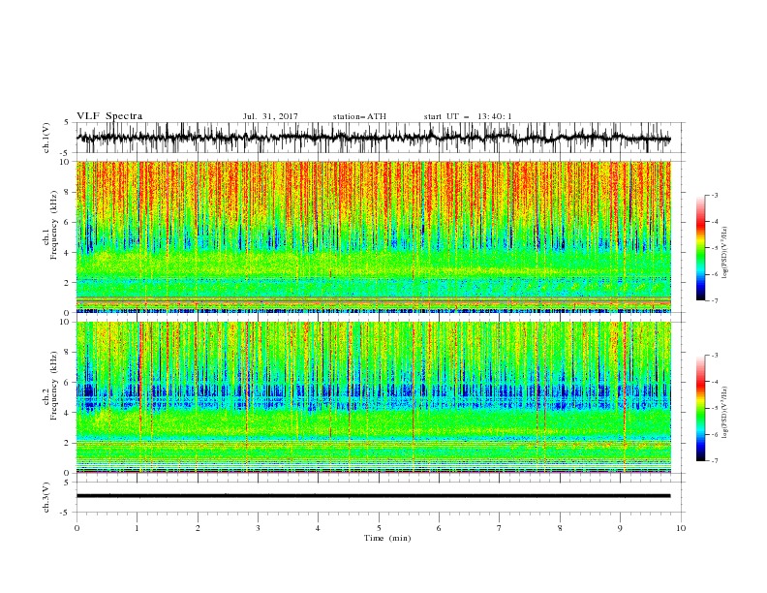
Task: Click the date 'Jul. 31, 2017'
Action: pyautogui.click(x=270, y=116)
